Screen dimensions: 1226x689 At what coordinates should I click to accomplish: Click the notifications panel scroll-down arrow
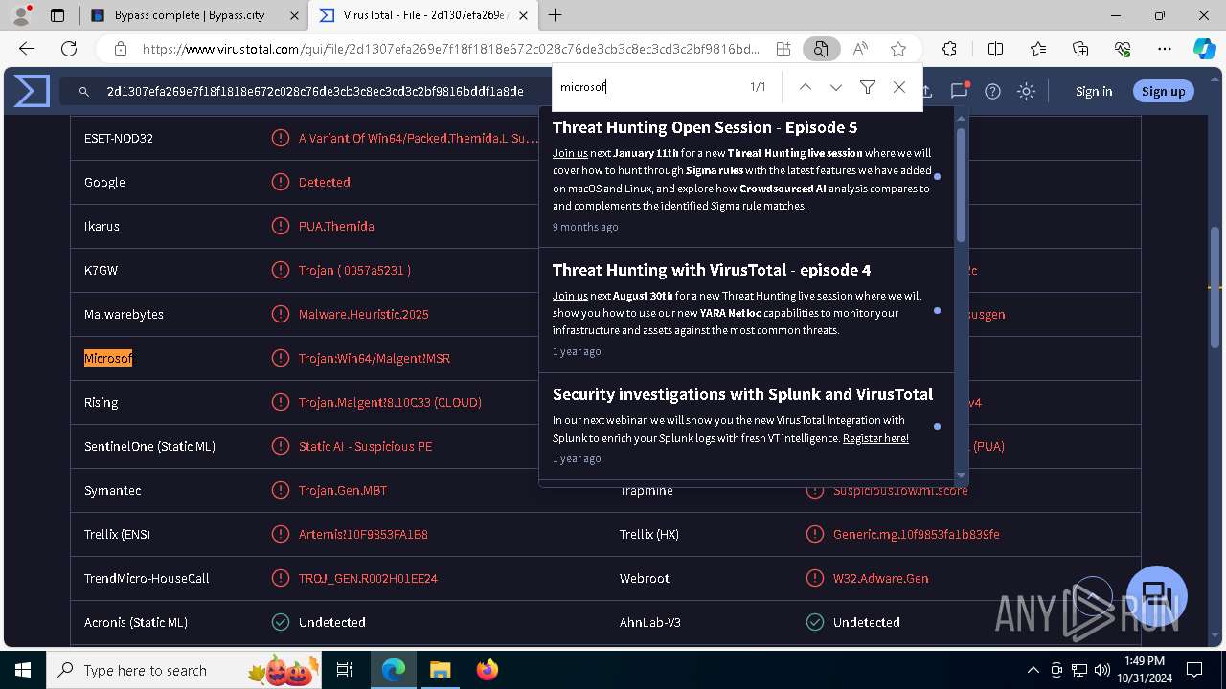pos(962,475)
